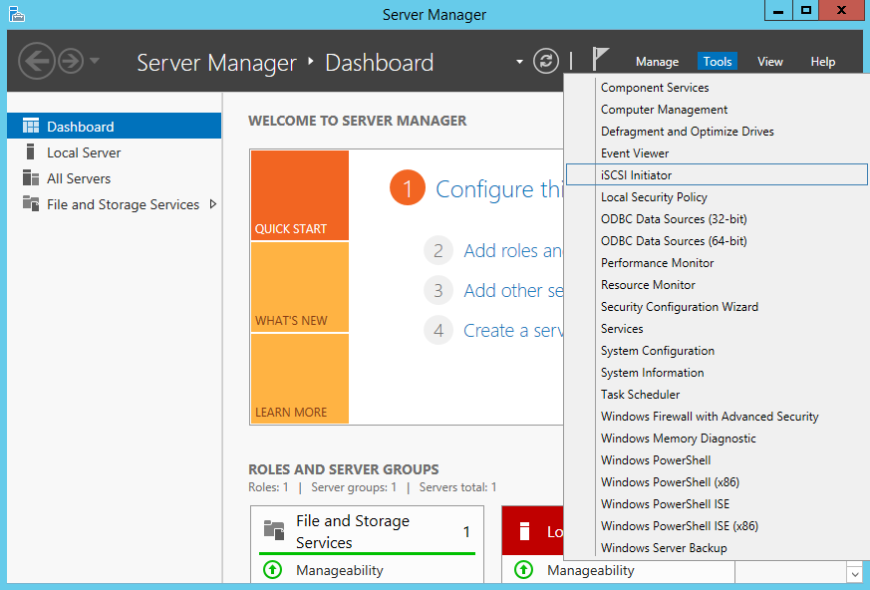Click the green Manageability status icon
The image size is (870, 590).
273,570
